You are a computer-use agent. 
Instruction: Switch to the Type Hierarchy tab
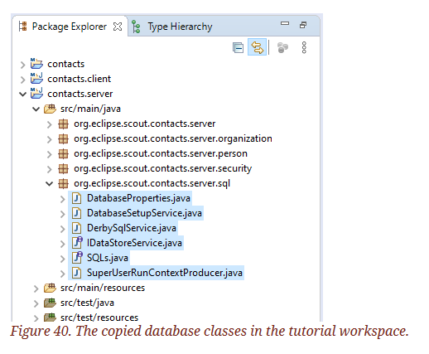coord(180,27)
